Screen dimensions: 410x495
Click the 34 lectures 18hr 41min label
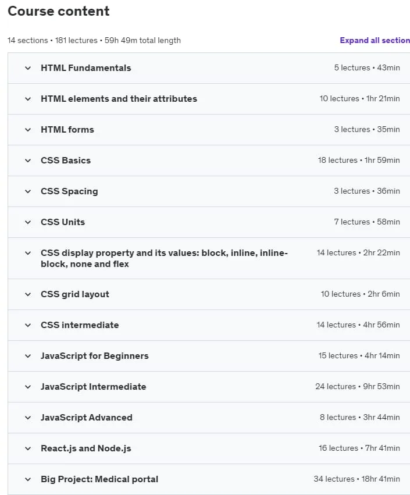point(356,479)
